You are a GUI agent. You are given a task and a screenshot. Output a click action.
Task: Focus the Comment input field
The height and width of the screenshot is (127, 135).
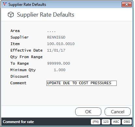point(81,83)
